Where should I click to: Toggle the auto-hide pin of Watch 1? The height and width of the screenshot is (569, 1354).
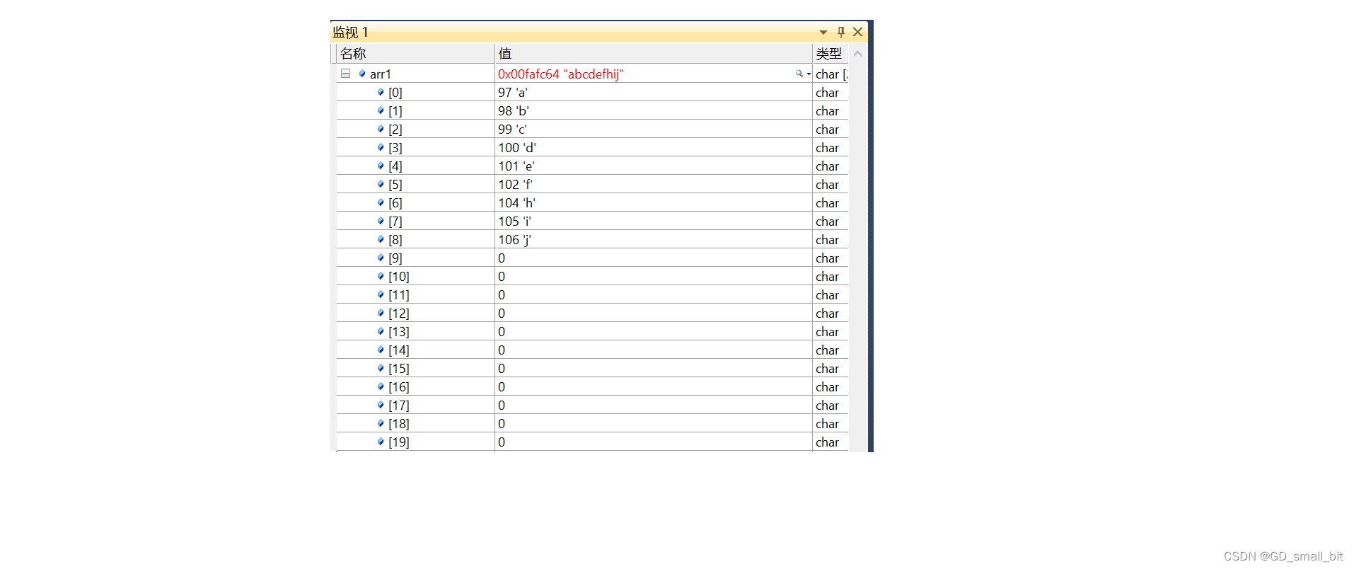840,32
